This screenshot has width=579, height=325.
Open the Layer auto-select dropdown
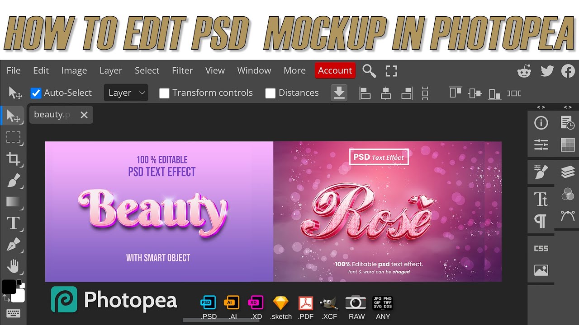[126, 93]
